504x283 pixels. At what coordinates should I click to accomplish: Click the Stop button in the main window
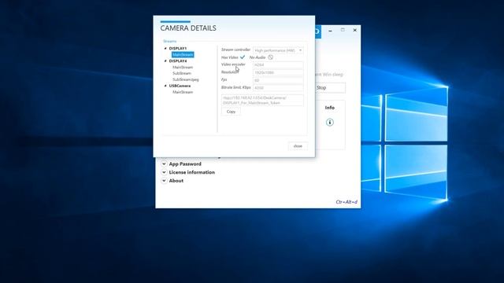pos(331,87)
